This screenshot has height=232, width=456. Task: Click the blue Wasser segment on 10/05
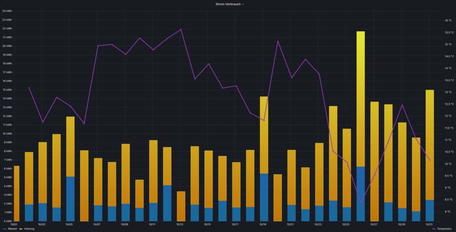[70, 198]
